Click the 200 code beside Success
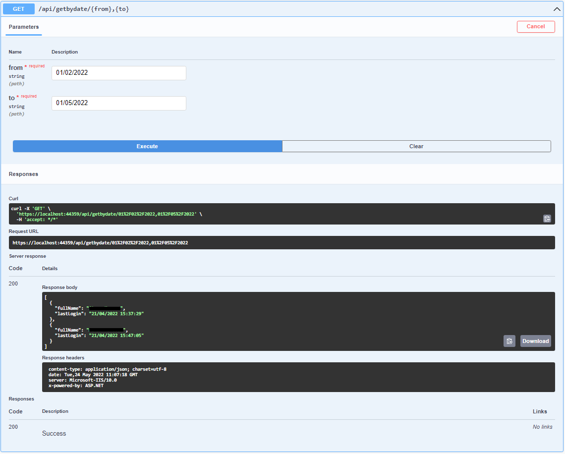Screen dimensions: 565x454 pyautogui.click(x=13, y=427)
